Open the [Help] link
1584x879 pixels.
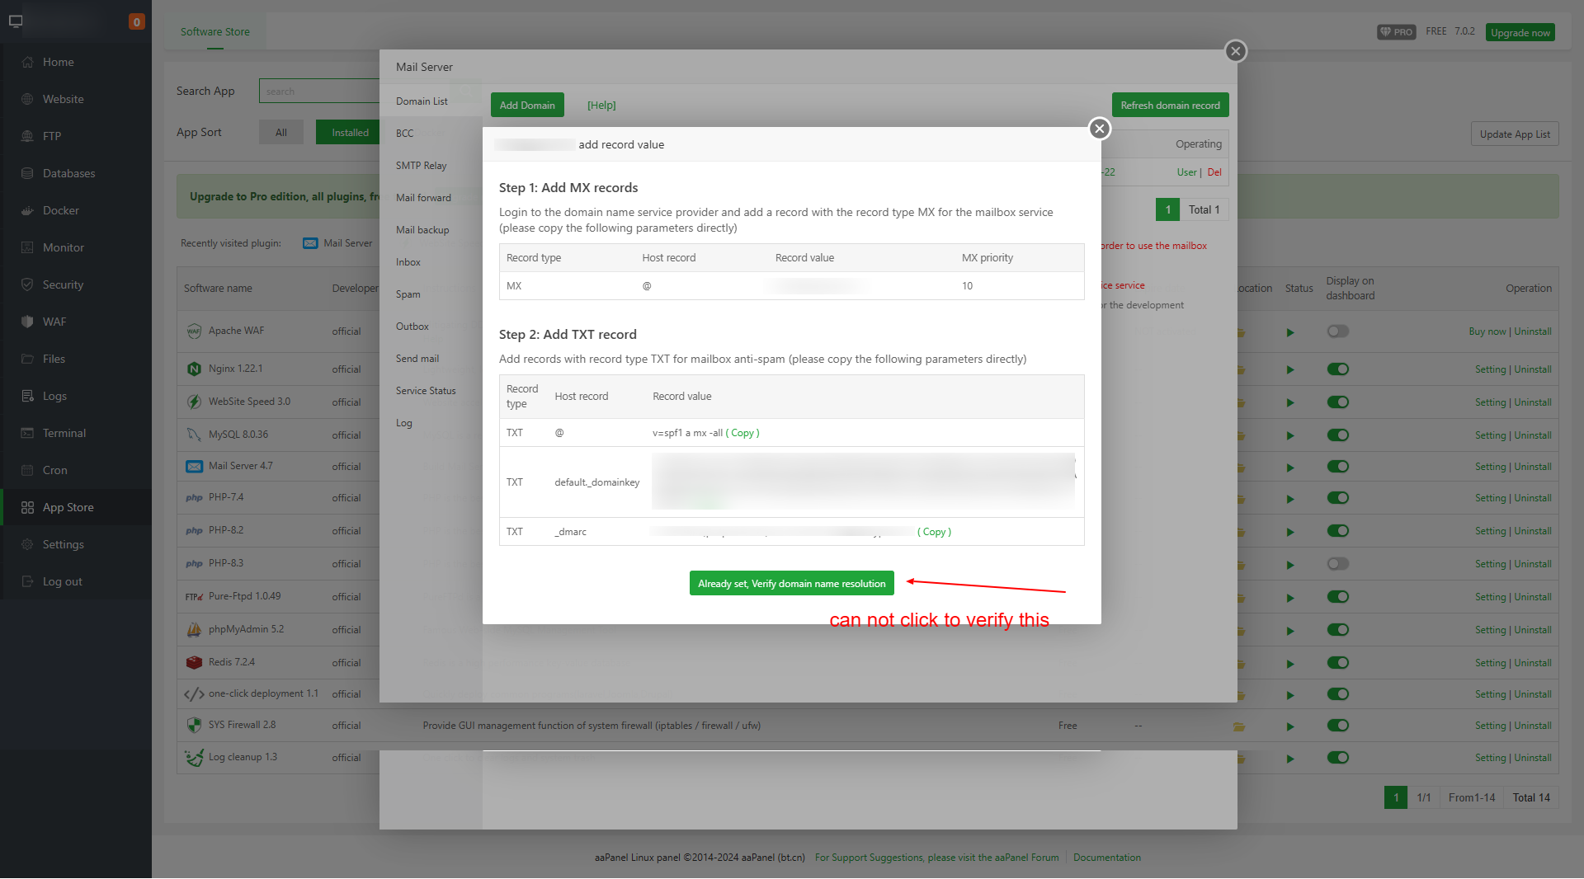601,106
